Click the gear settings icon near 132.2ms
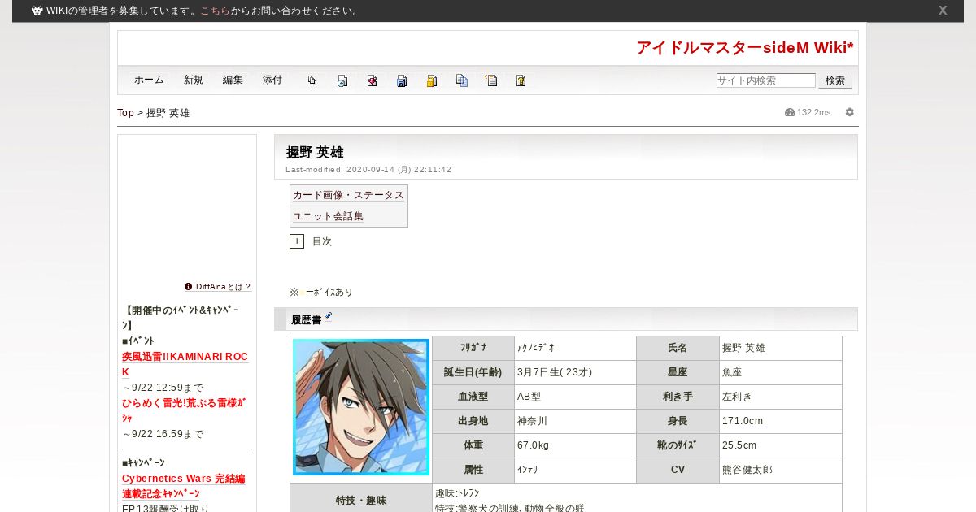Screen dimensions: 976x512 click(850, 112)
